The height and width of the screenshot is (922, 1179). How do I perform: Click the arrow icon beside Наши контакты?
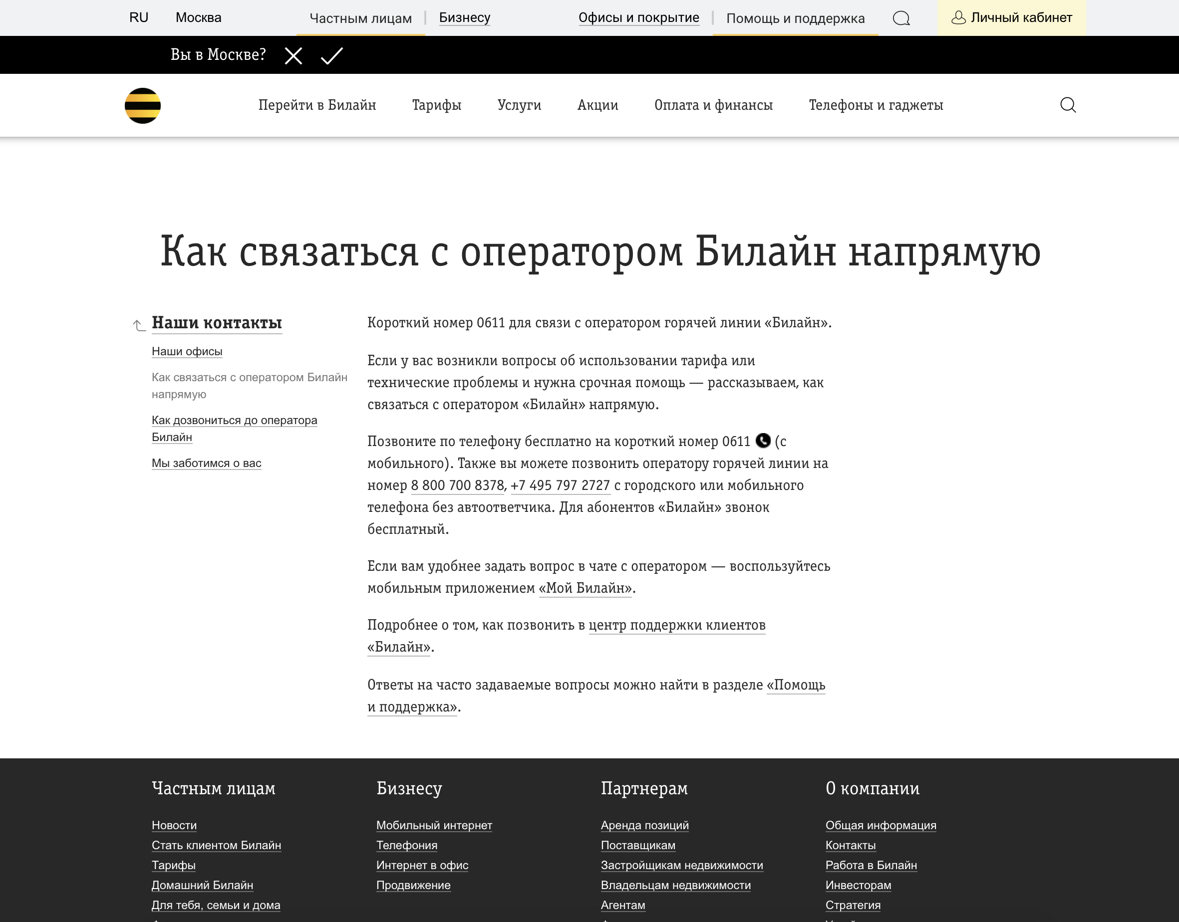pyautogui.click(x=137, y=324)
